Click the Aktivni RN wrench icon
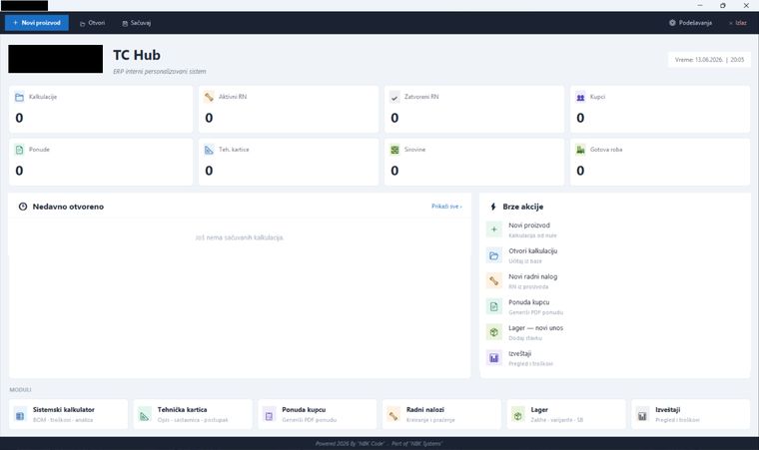 coord(209,97)
